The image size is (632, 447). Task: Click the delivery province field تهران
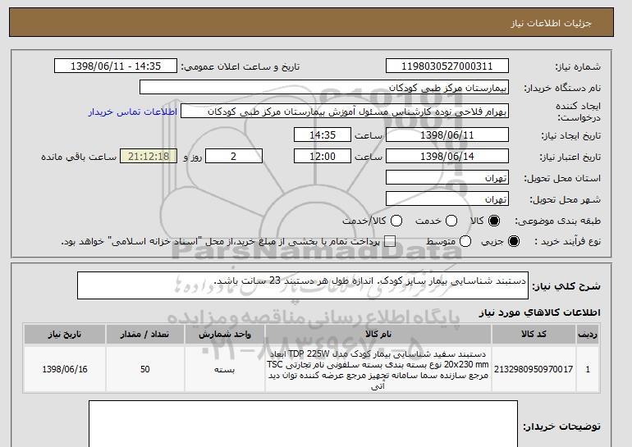[x=447, y=178]
